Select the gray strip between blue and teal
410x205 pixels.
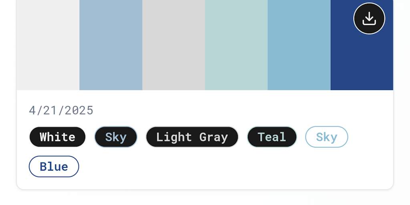pyautogui.click(x=174, y=45)
